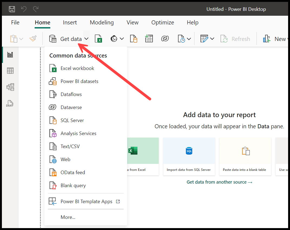
Task: Click the Dataverse ribbon icon
Action: (x=165, y=39)
